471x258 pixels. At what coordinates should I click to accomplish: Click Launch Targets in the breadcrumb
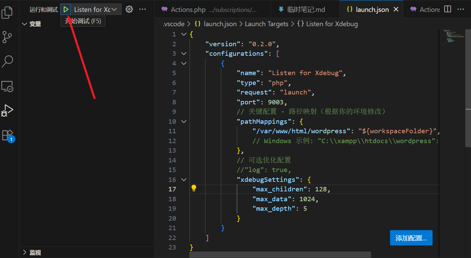(x=266, y=24)
